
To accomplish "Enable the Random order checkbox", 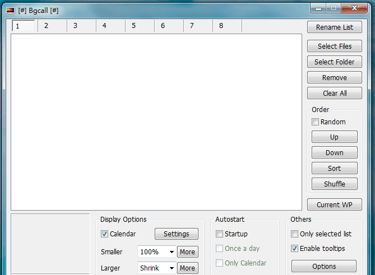I will [x=316, y=122].
